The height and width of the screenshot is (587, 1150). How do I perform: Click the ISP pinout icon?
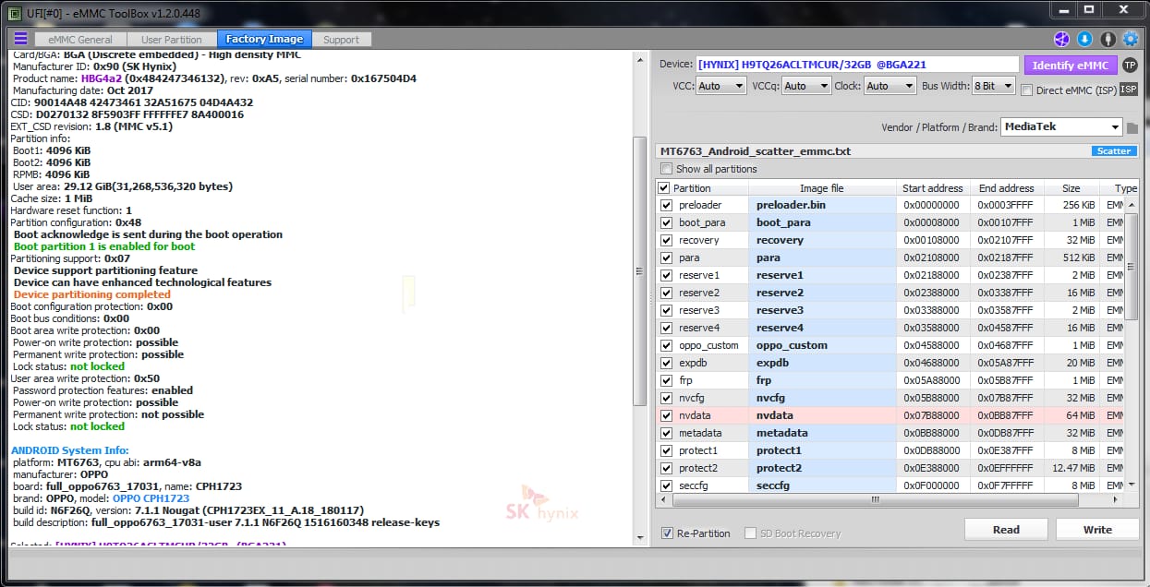(1128, 90)
